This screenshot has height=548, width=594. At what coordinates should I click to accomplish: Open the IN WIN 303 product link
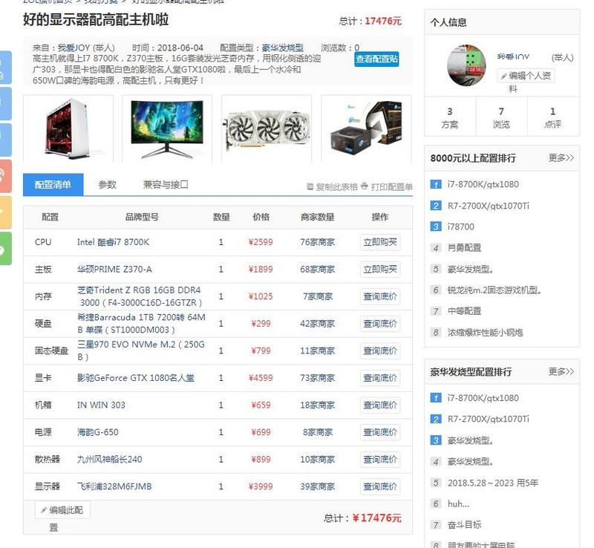[x=101, y=405]
